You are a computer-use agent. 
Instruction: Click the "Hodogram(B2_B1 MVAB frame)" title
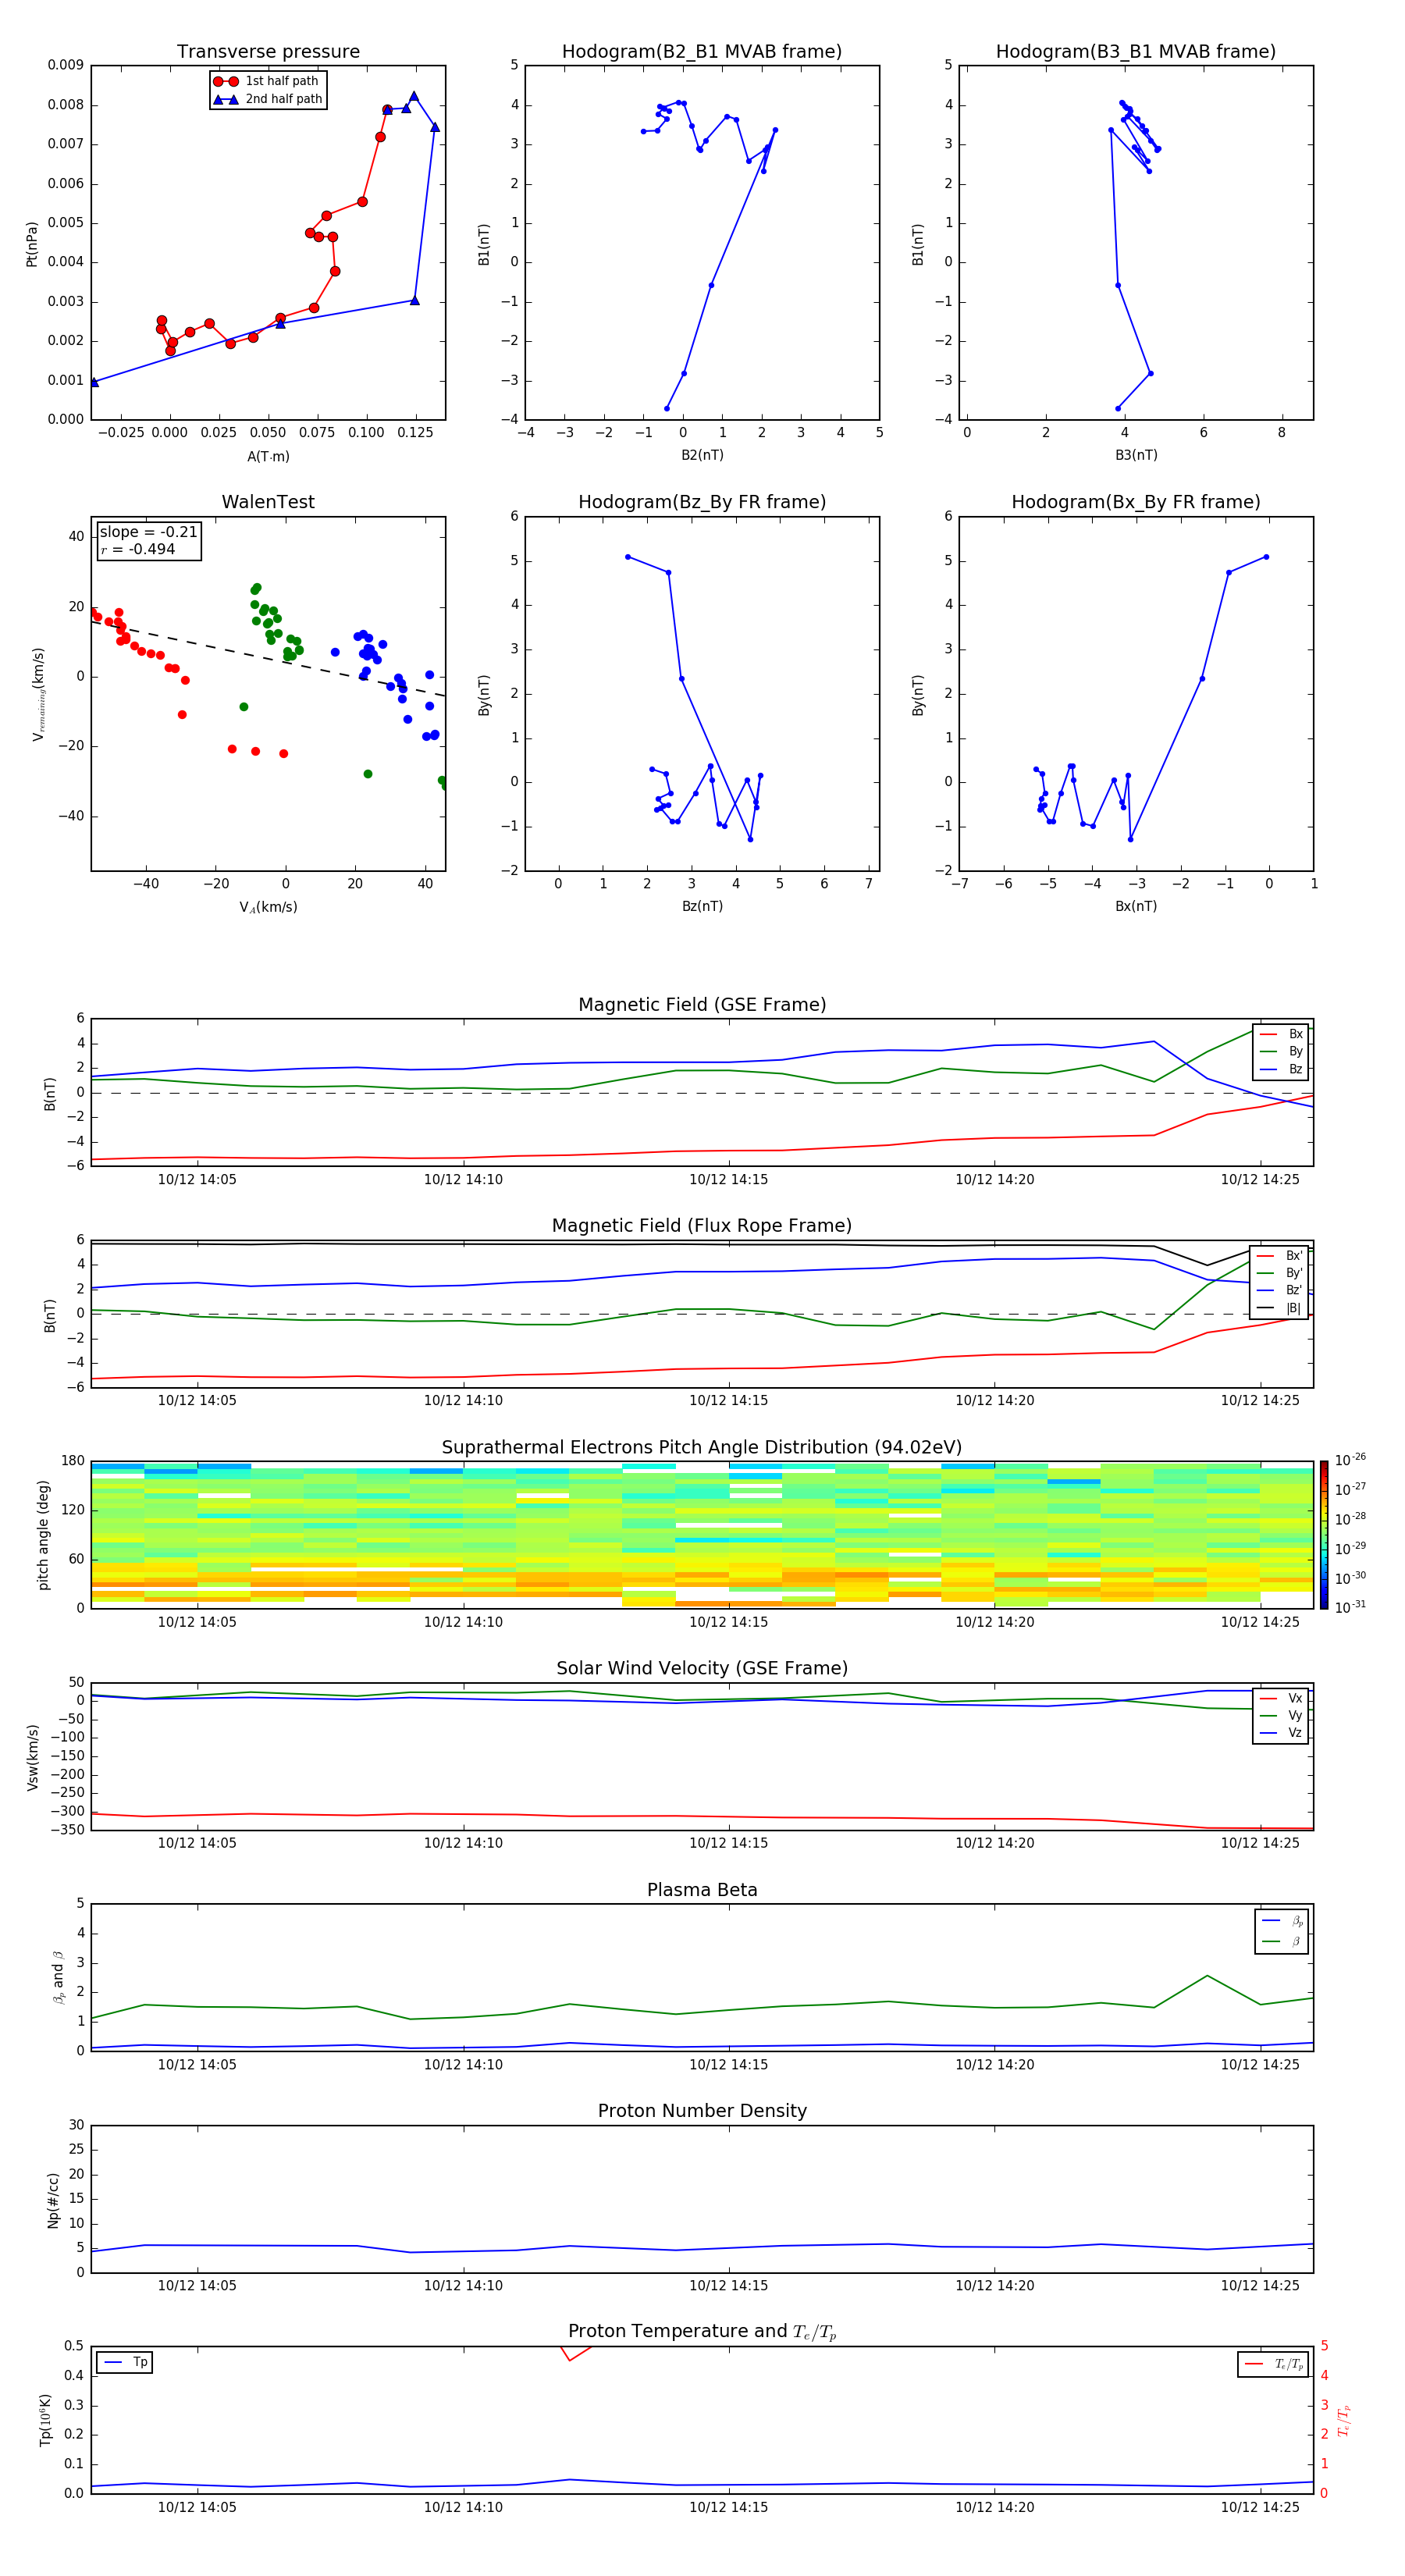click(702, 52)
